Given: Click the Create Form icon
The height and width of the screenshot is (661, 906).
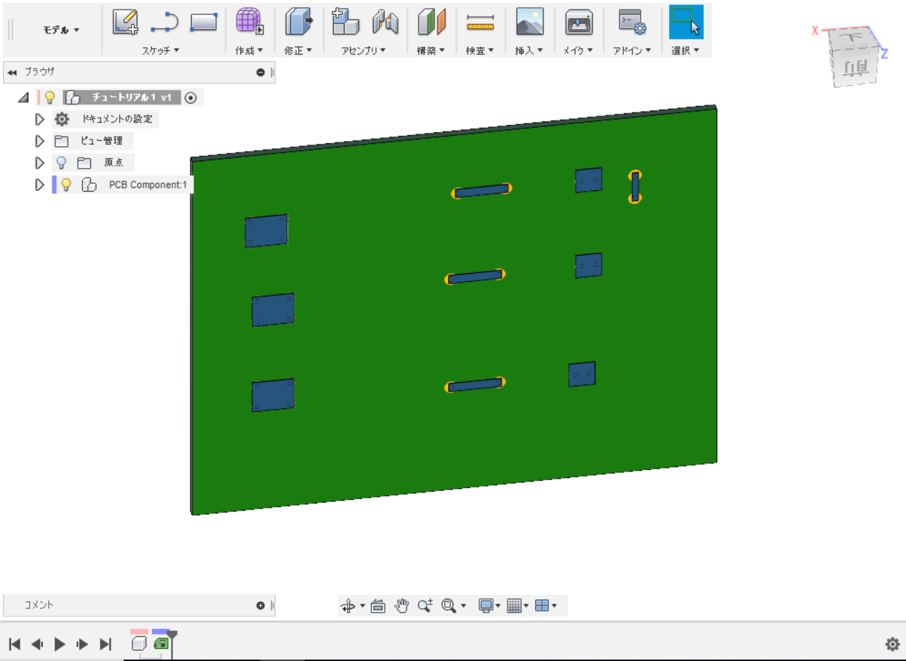Looking at the screenshot, I should click(249, 23).
